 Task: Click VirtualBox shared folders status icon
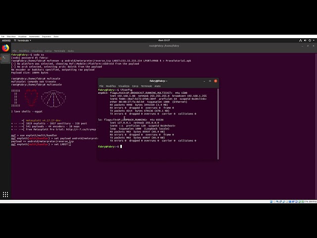(287, 202)
